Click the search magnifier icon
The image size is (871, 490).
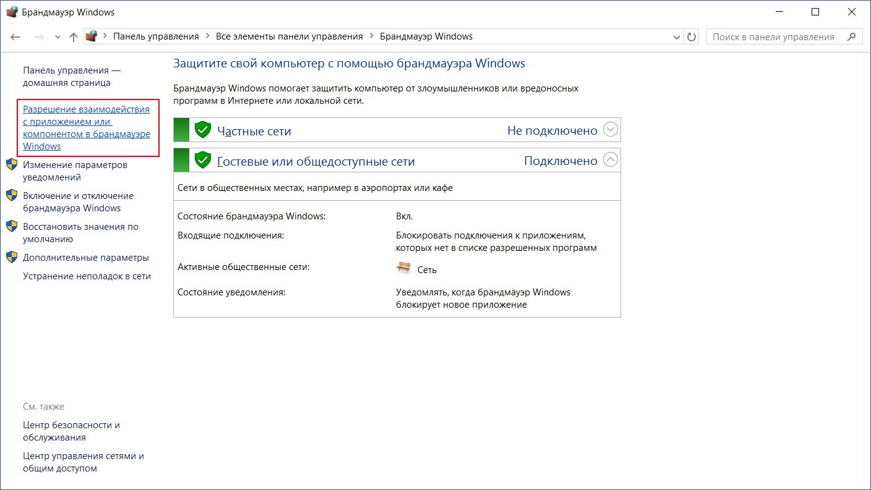[x=853, y=37]
